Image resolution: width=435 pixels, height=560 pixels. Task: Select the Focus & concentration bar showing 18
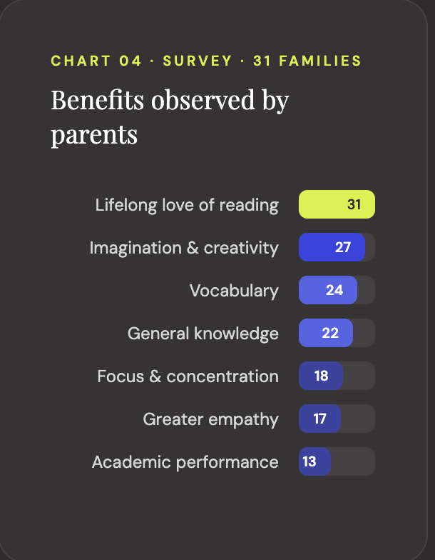[x=320, y=376]
